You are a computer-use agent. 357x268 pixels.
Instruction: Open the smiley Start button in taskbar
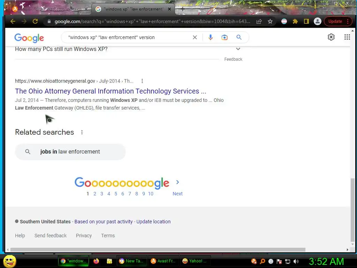pyautogui.click(x=10, y=261)
